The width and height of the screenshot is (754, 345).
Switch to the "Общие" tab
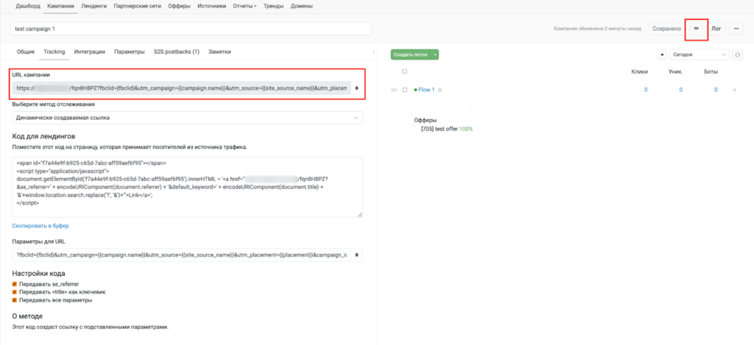pos(26,52)
